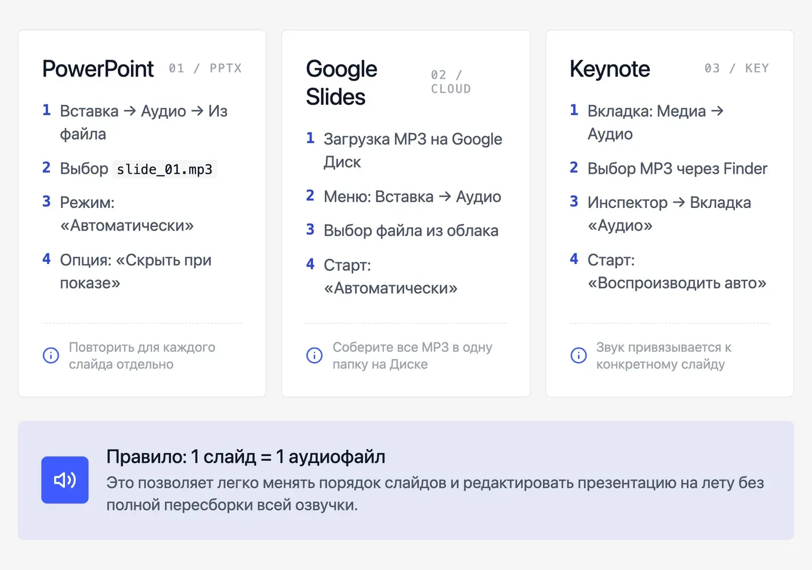Click the info icon in the Keynote card
The width and height of the screenshot is (812, 570).
578,355
